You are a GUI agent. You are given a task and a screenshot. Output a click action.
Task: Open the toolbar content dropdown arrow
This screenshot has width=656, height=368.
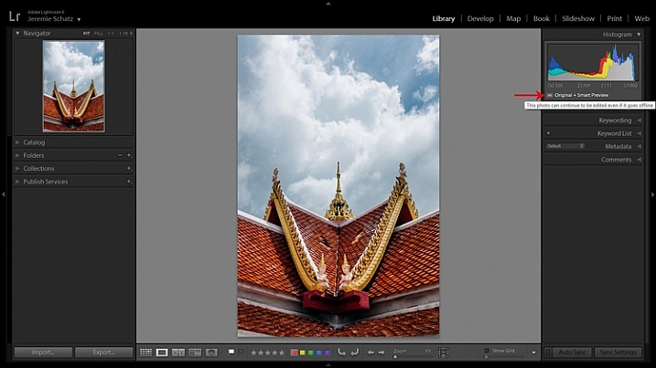click(533, 352)
